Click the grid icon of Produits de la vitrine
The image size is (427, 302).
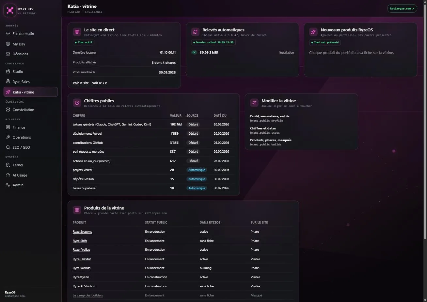pyautogui.click(x=77, y=210)
